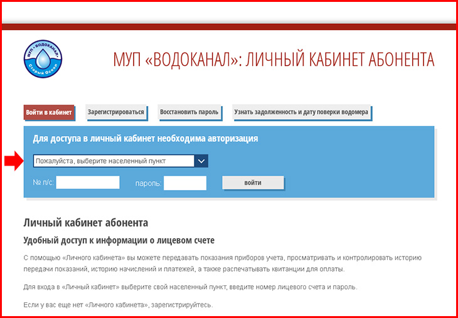The width and height of the screenshot is (458, 318).
Task: Expand the locality list with chevron arrow
Action: 201,161
